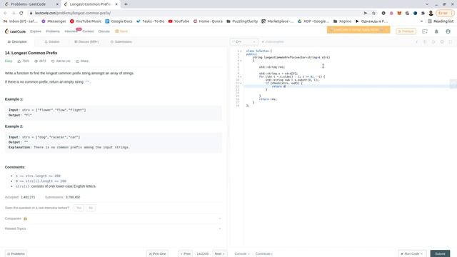The width and height of the screenshot is (457, 257).
Task: Reset code with the editor undo icon
Action: pos(433,42)
